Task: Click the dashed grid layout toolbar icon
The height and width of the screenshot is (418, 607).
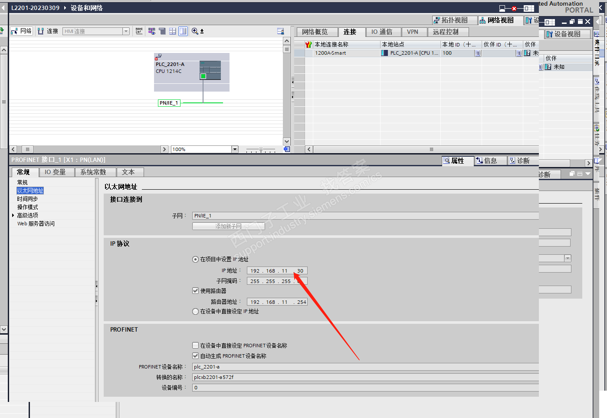Action: pos(172,31)
